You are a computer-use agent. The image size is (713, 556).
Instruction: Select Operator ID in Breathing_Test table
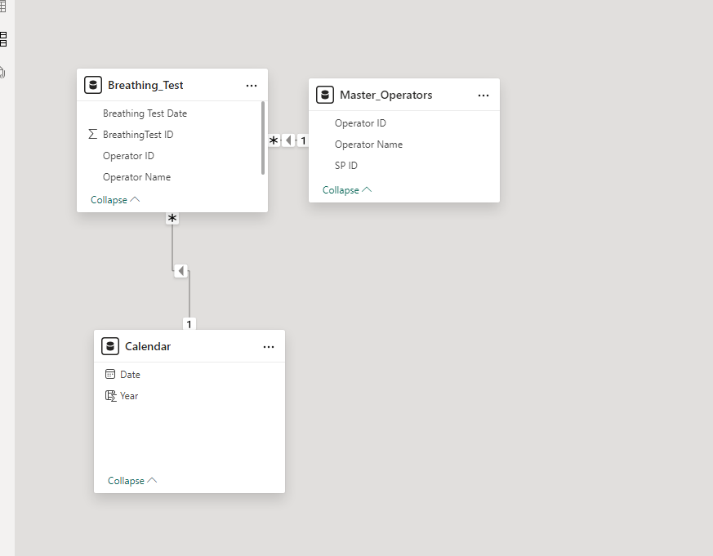point(128,156)
